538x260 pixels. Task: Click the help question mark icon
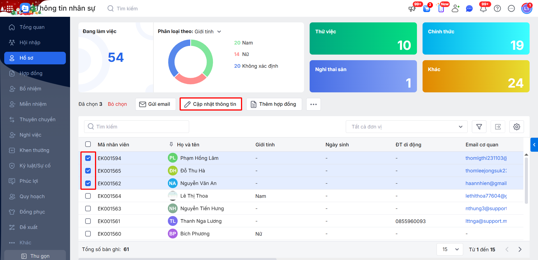497,9
